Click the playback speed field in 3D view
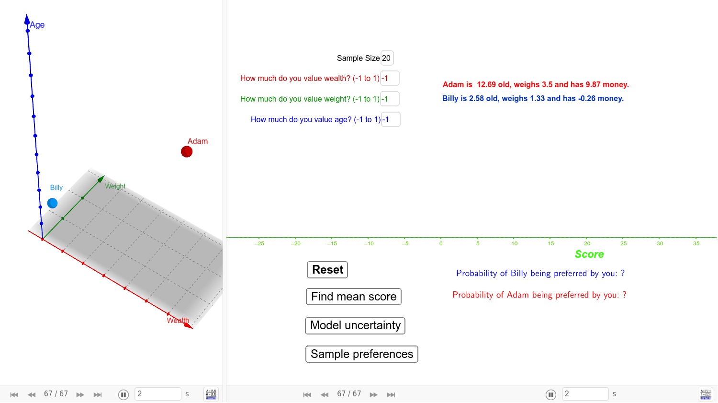 158,394
